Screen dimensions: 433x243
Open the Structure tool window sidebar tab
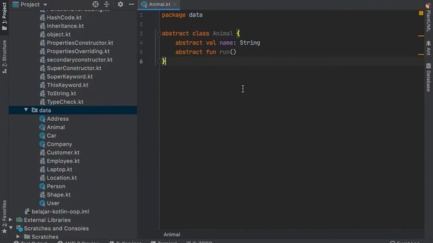(x=4, y=57)
